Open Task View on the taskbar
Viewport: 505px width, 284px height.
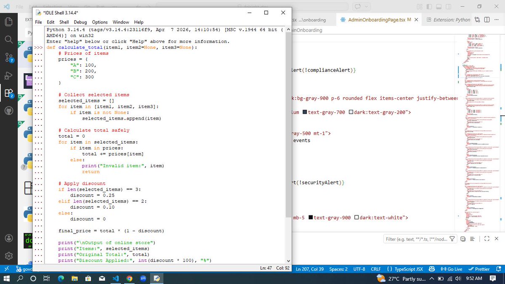click(x=47, y=279)
